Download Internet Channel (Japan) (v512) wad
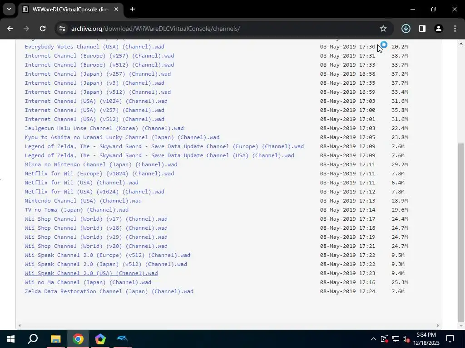Image resolution: width=465 pixels, height=348 pixels. tap(98, 92)
